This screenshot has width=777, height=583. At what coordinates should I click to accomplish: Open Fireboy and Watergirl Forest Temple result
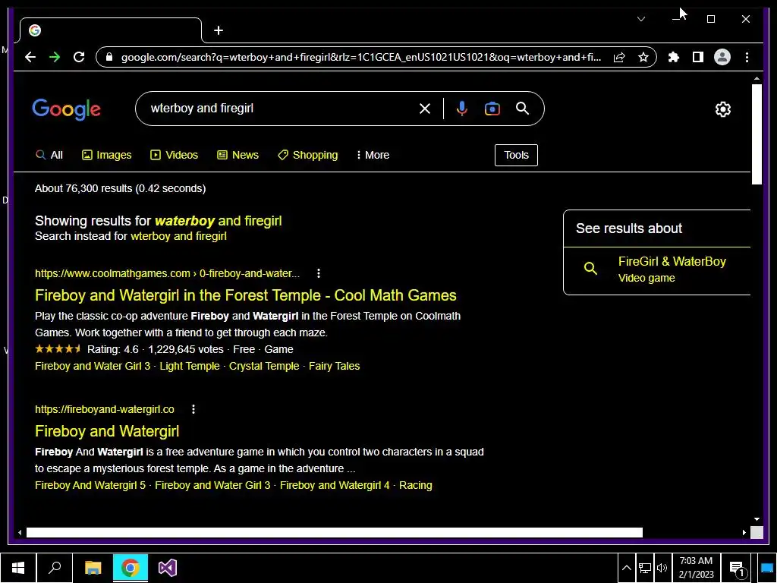click(x=245, y=295)
